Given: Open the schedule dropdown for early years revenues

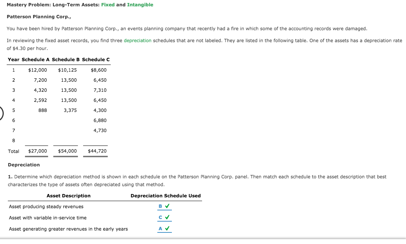Looking at the screenshot, I should point(162,228).
